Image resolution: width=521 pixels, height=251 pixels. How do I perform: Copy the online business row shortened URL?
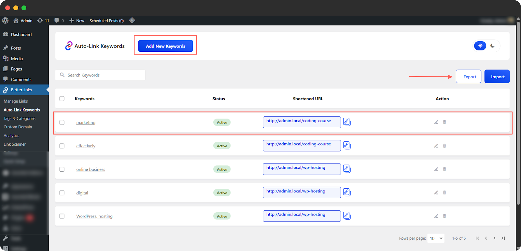(x=347, y=169)
